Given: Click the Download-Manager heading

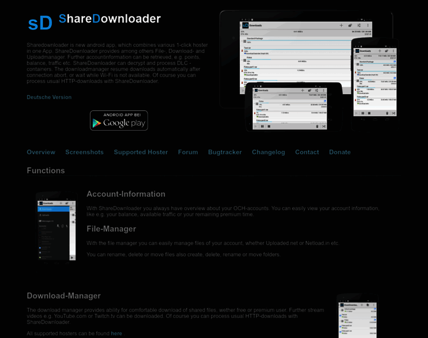Looking at the screenshot, I should pyautogui.click(x=64, y=296).
